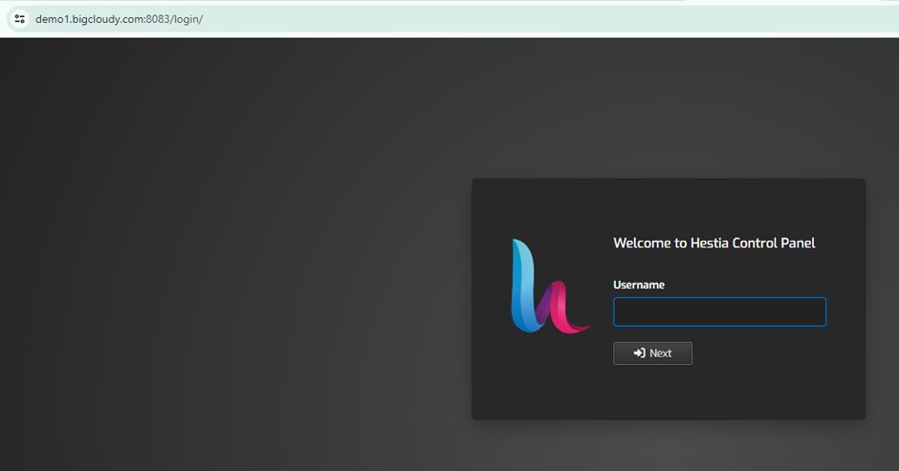Click the site information icon in address bar
Viewport: 899px width, 471px height.
19,19
